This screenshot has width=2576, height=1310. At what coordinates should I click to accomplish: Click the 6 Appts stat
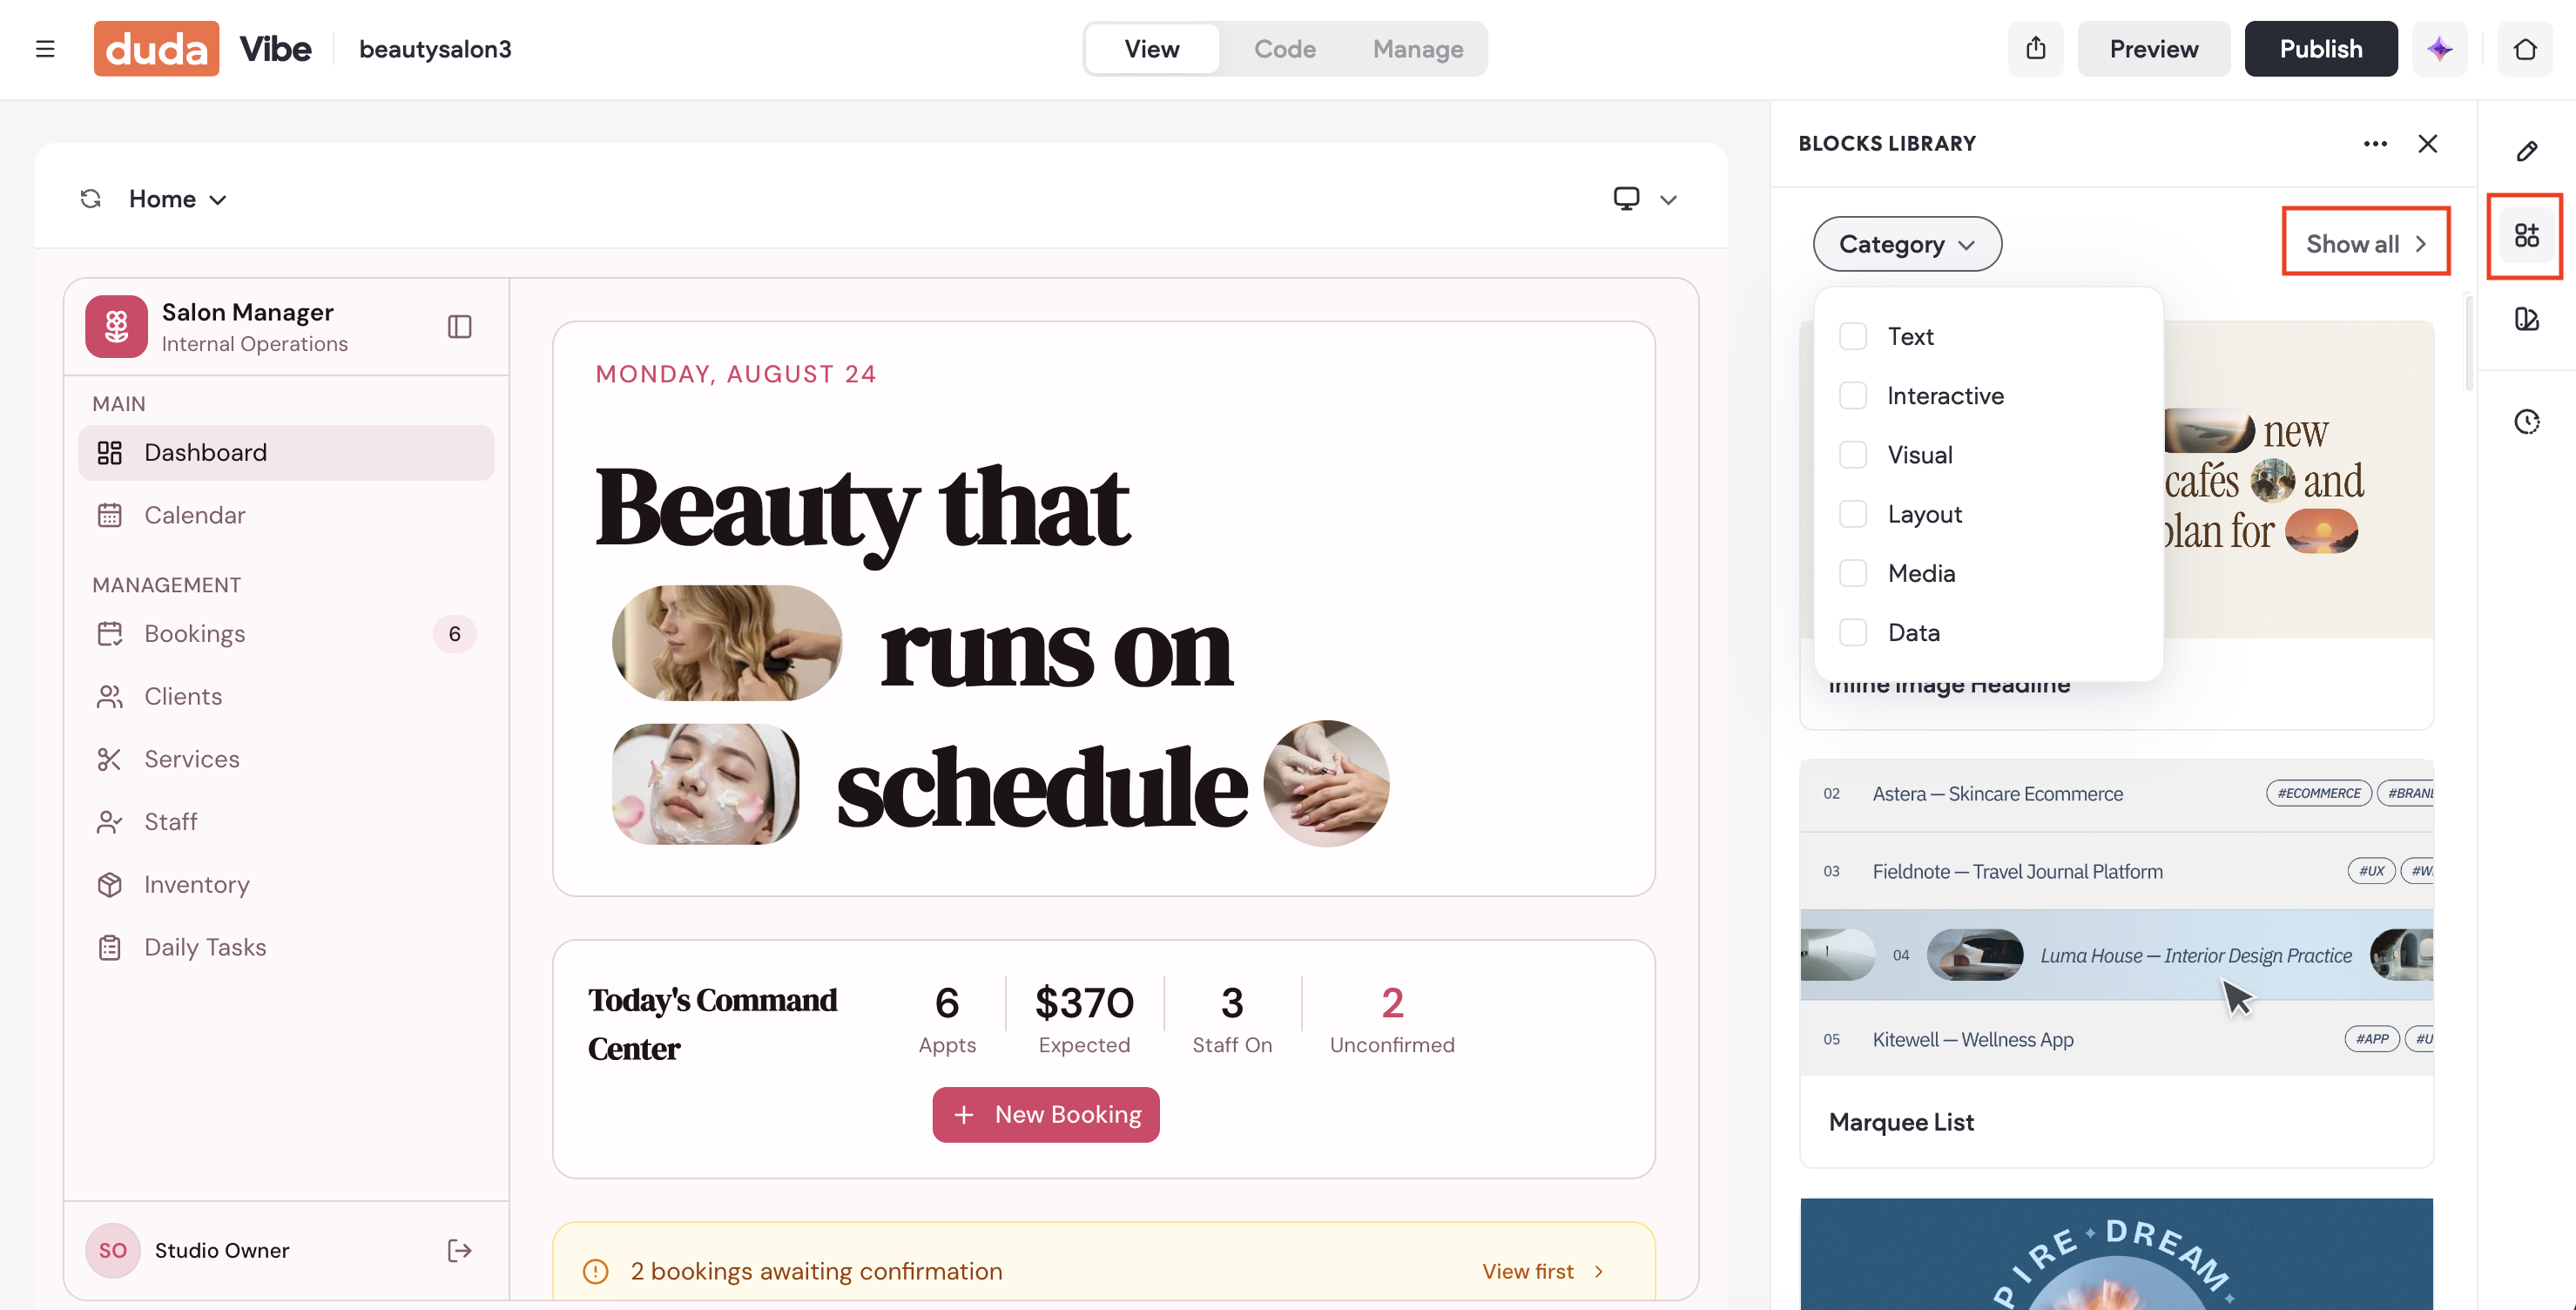click(947, 1018)
